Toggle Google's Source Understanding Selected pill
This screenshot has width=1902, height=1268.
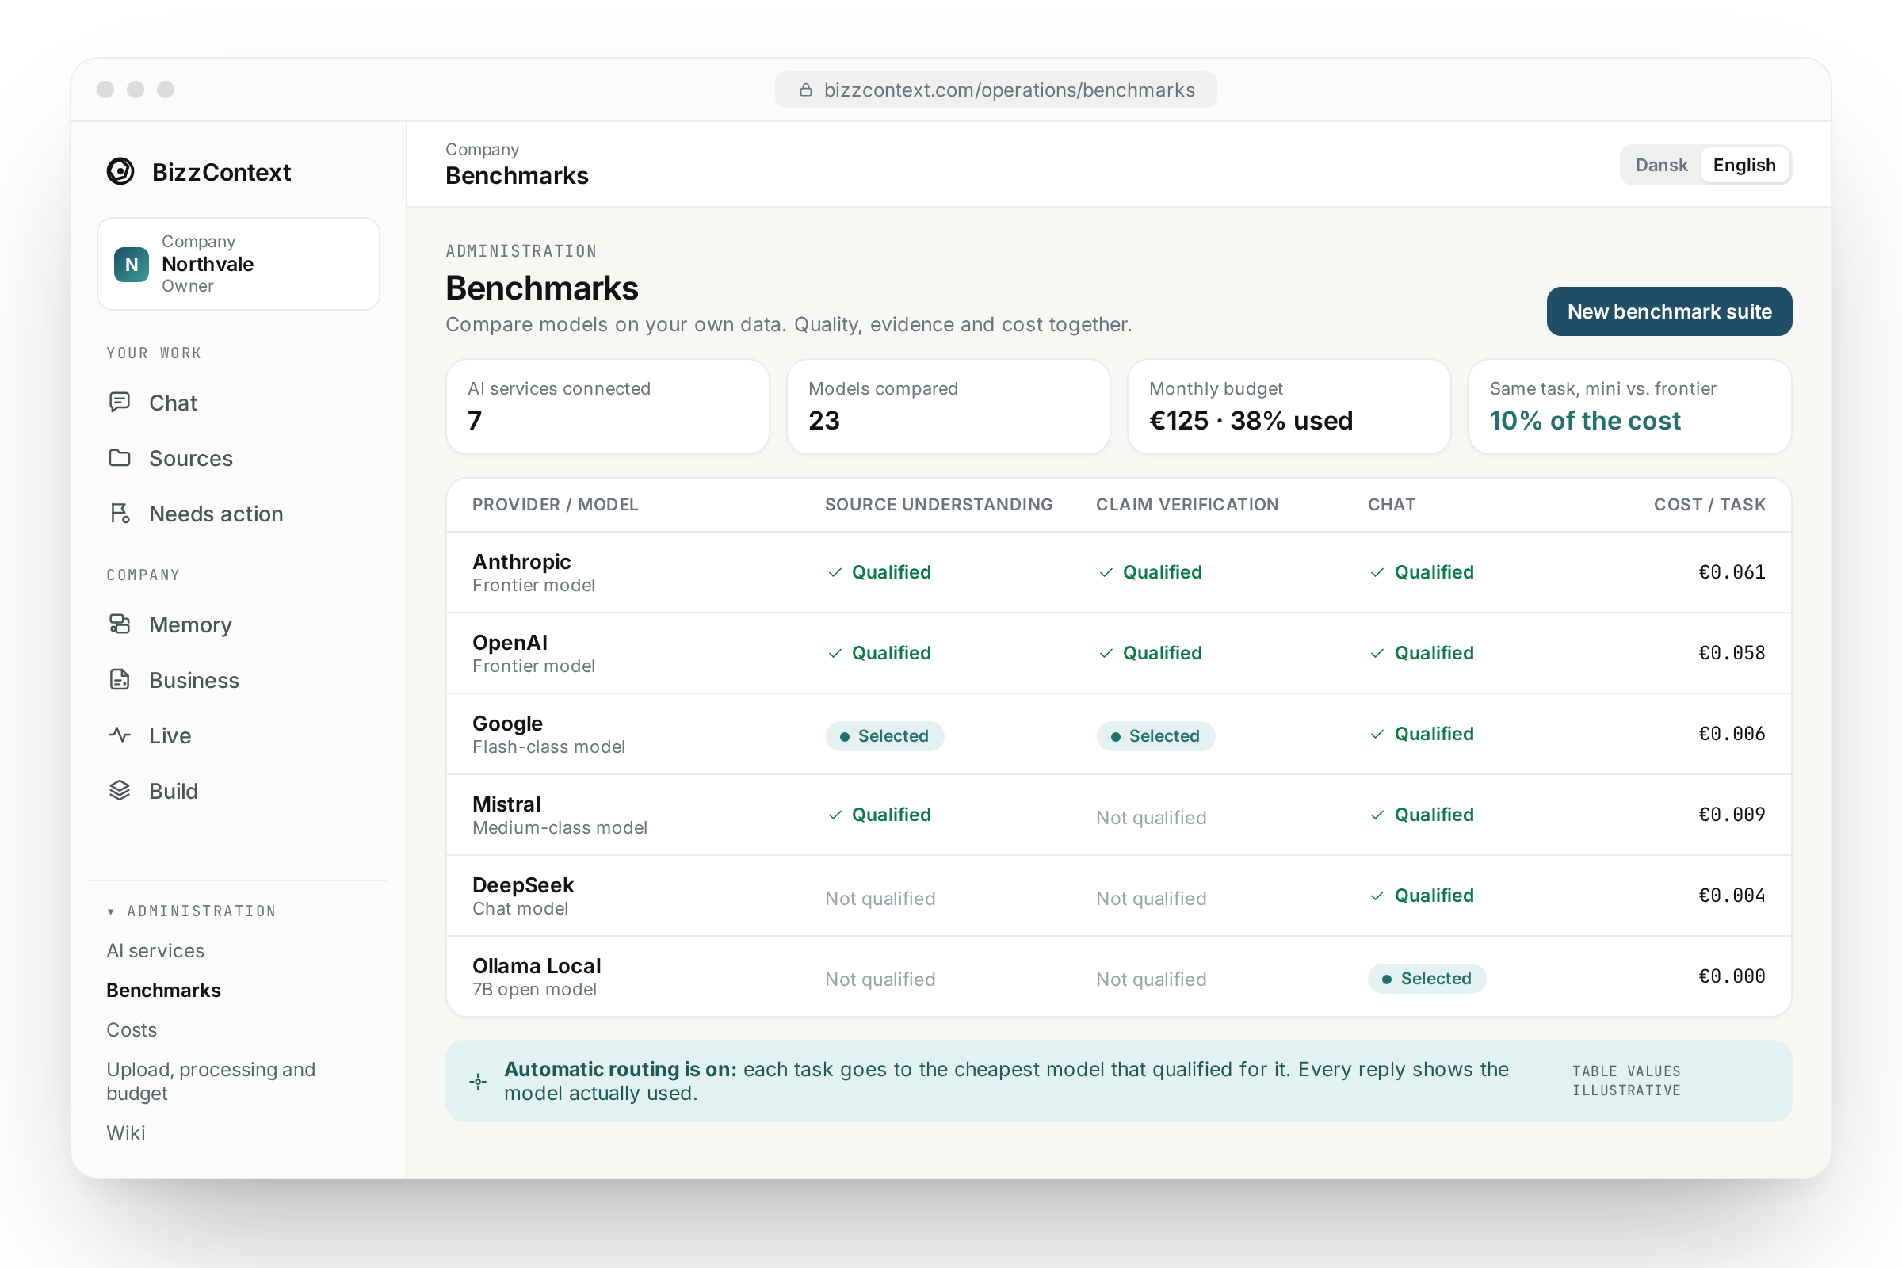884,736
